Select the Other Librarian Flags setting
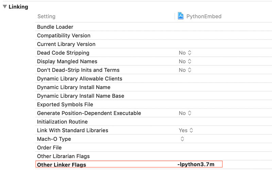This screenshot has height=170, width=272. click(63, 156)
